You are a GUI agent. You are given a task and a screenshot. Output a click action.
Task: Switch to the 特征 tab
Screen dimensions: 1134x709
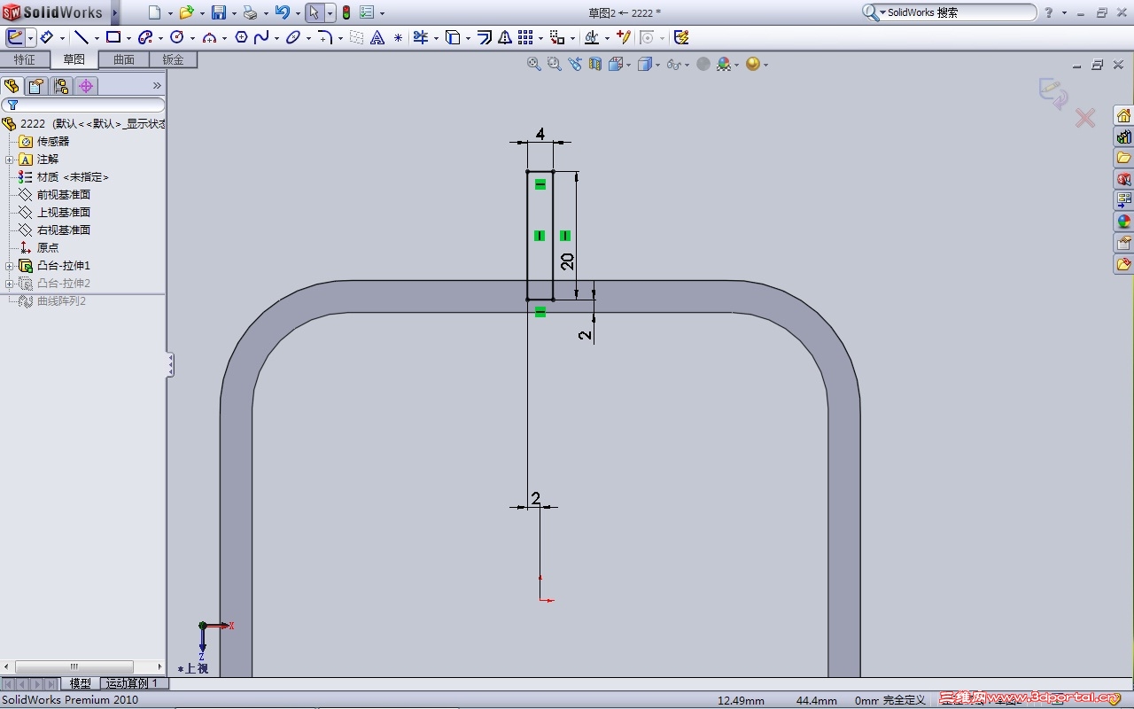point(25,59)
